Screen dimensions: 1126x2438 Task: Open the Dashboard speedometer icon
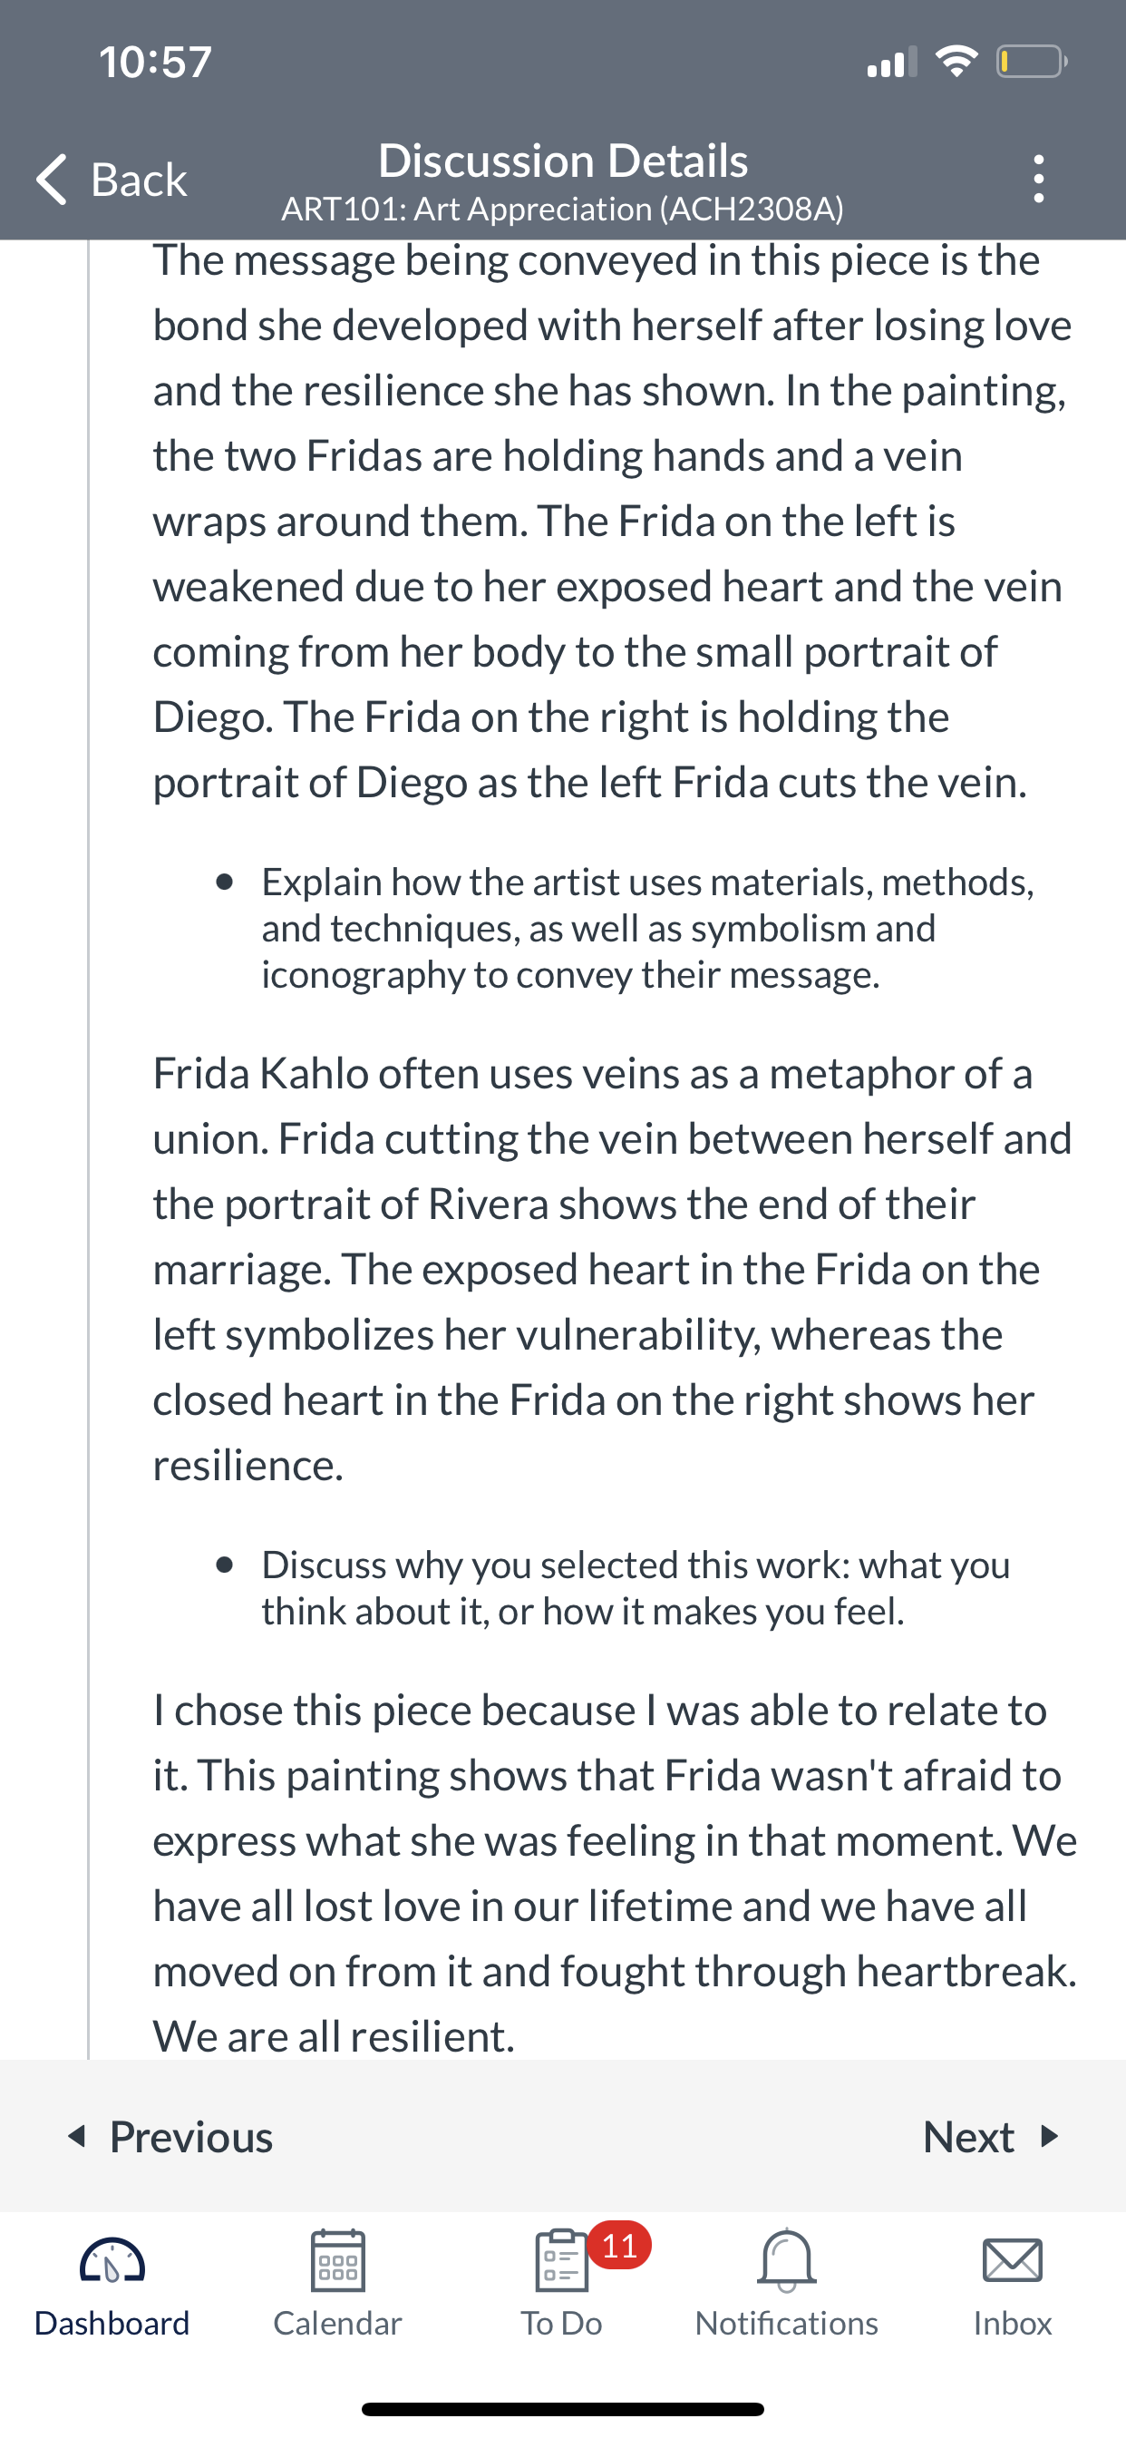pos(112,2261)
